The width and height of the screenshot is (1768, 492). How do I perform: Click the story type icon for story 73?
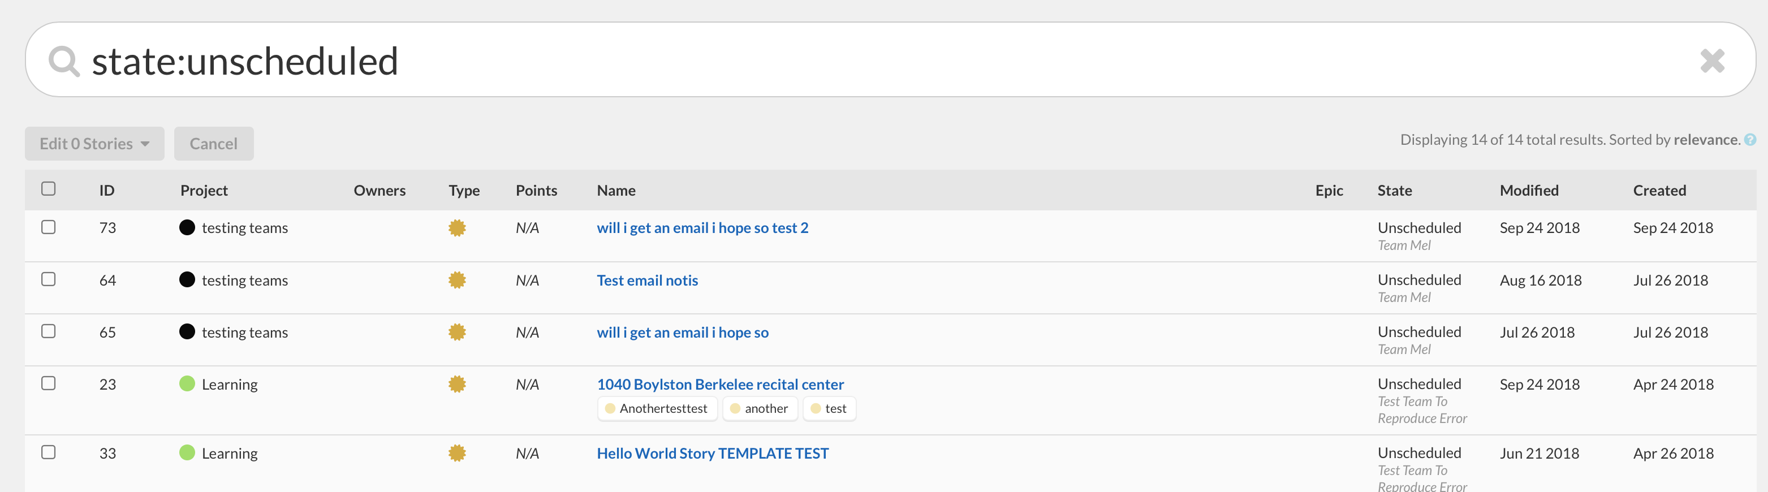point(457,228)
